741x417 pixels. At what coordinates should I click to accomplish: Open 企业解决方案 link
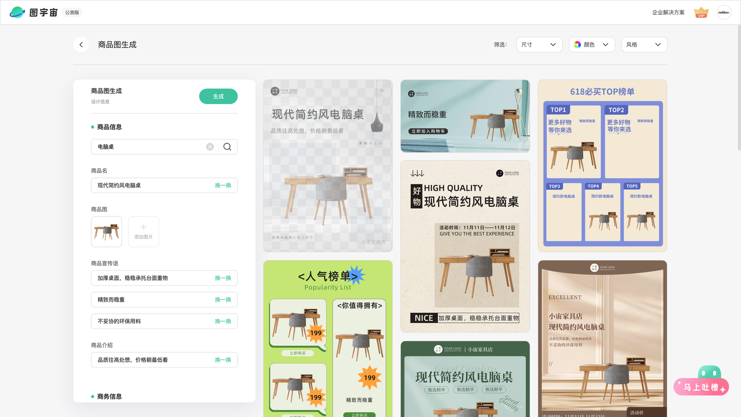[668, 12]
